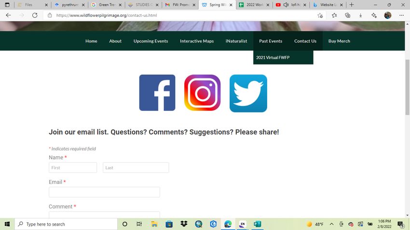Switch to the Files tab
The width and height of the screenshot is (410, 230).
pyautogui.click(x=32, y=5)
